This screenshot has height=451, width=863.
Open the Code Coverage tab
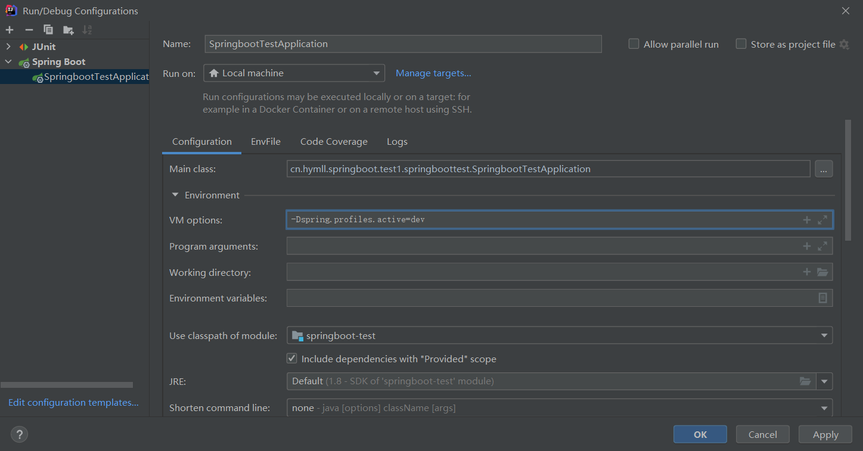(x=334, y=142)
